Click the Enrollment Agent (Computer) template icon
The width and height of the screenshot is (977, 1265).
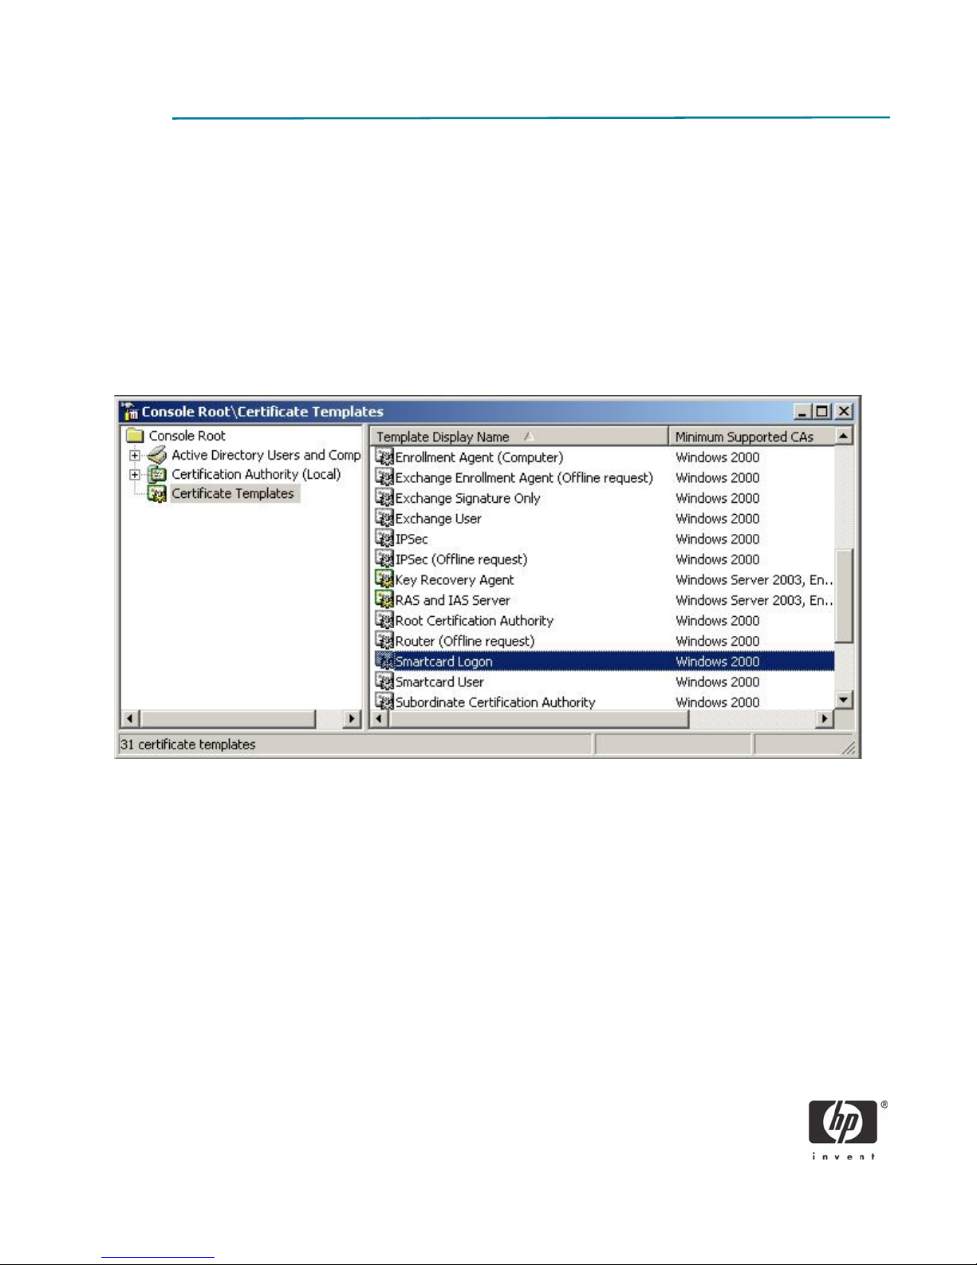(x=384, y=457)
